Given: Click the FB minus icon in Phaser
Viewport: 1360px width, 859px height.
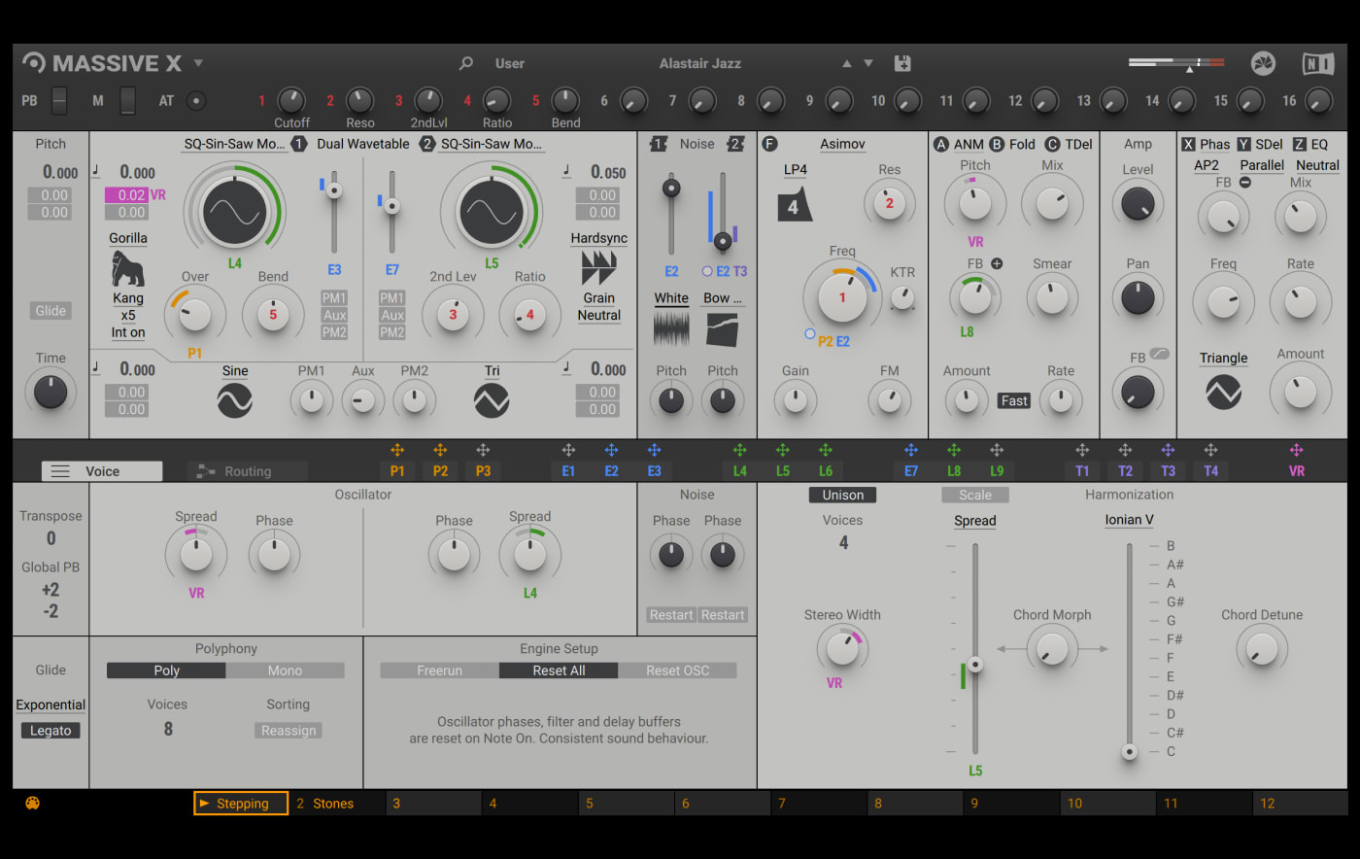Looking at the screenshot, I should [x=1245, y=182].
